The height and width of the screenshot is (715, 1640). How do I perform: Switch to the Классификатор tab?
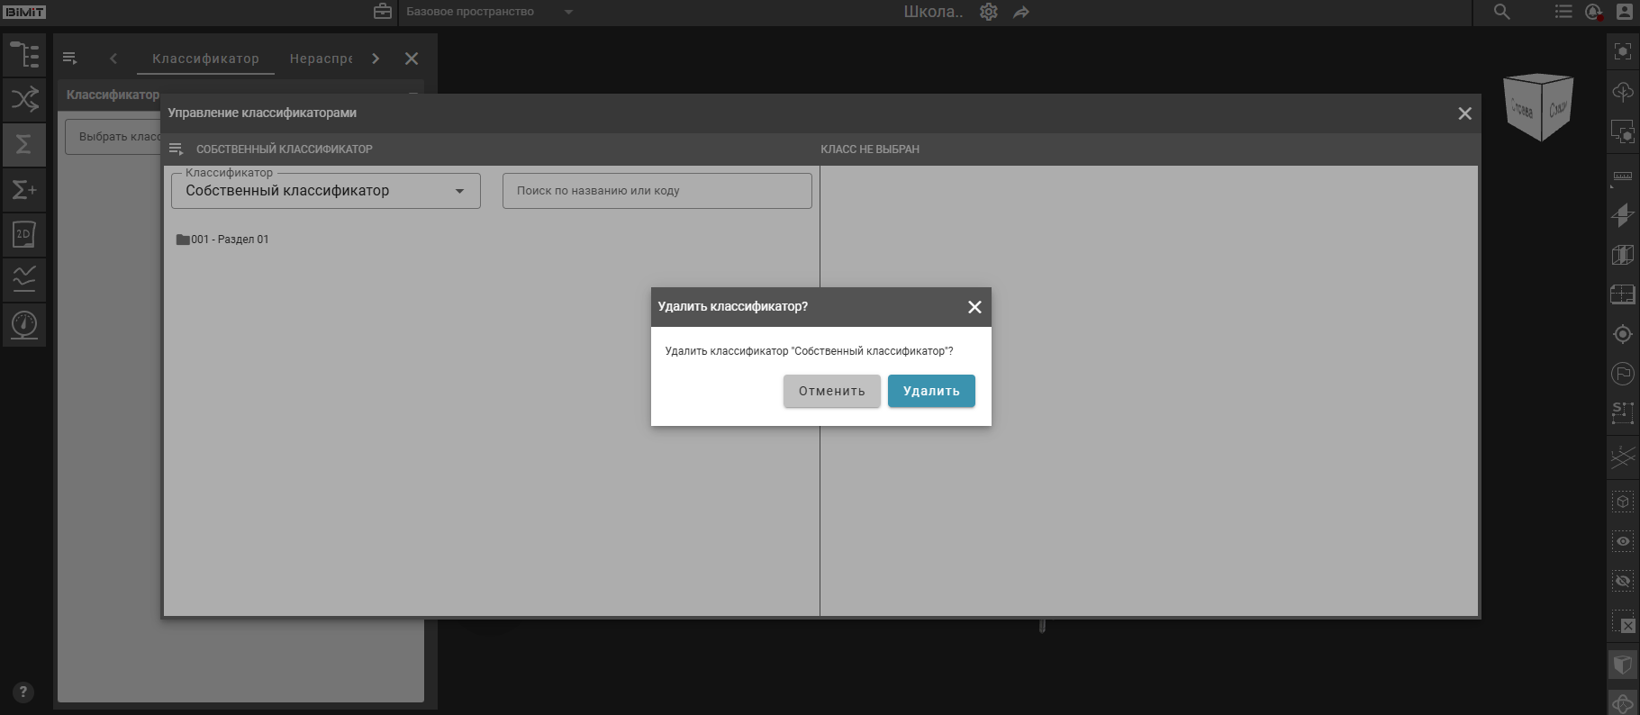tap(205, 59)
